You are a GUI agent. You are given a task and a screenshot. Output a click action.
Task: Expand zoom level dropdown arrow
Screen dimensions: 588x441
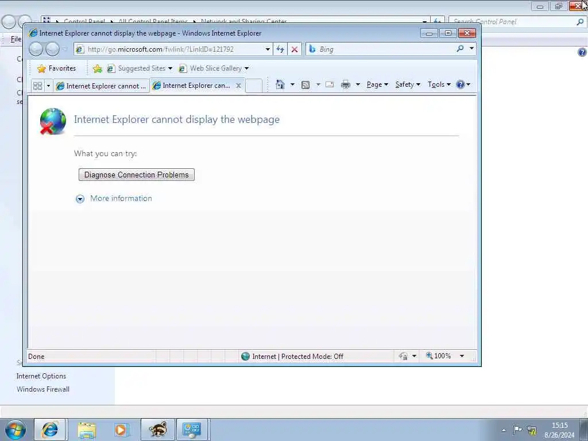(x=462, y=356)
